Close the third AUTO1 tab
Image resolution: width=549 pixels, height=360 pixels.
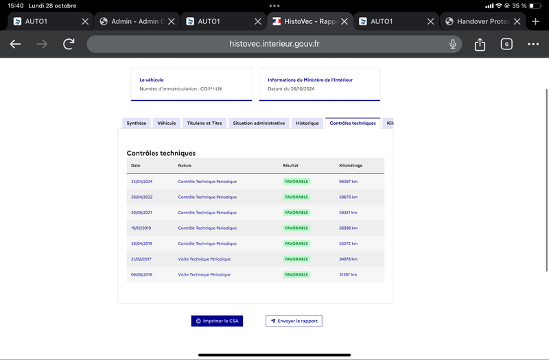tap(430, 21)
